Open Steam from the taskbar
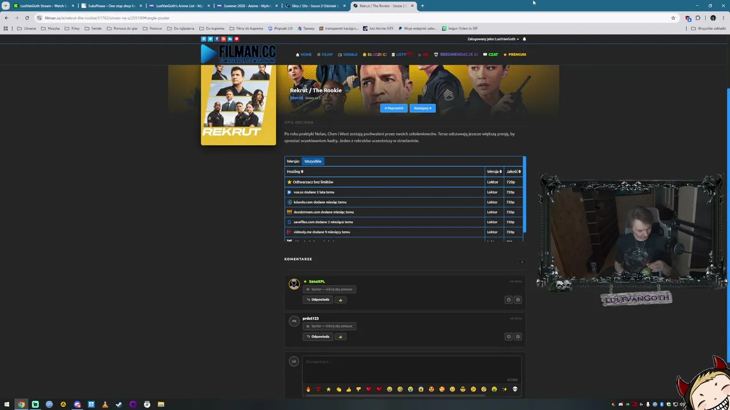This screenshot has height=410, width=730. pyautogui.click(x=119, y=404)
